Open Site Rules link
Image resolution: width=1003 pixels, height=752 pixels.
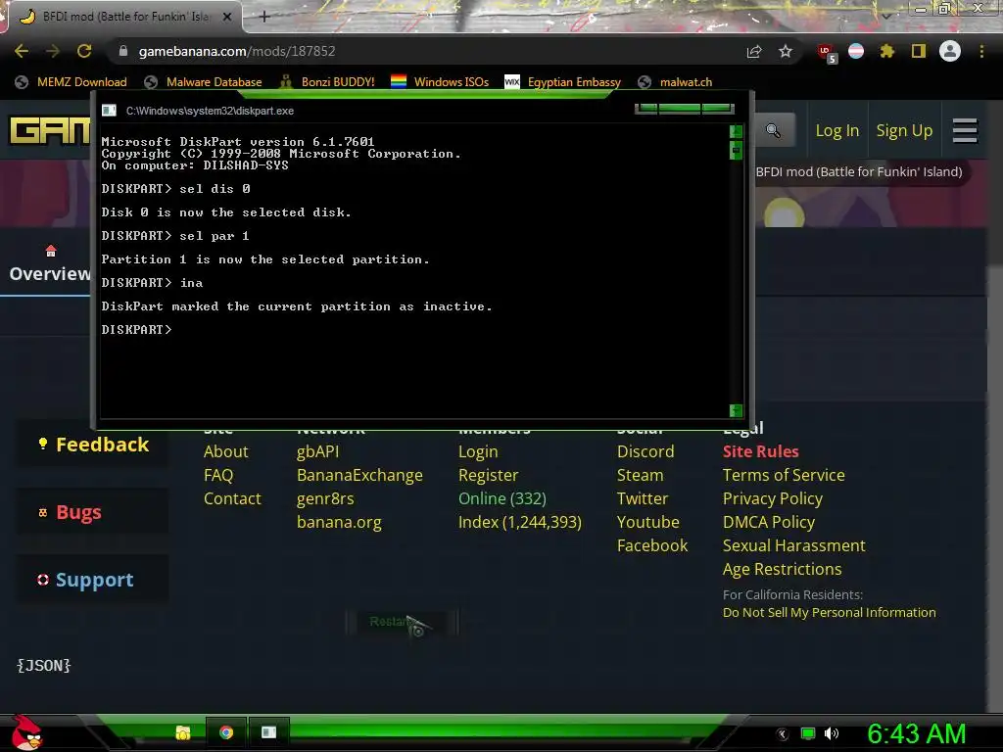[x=760, y=451]
